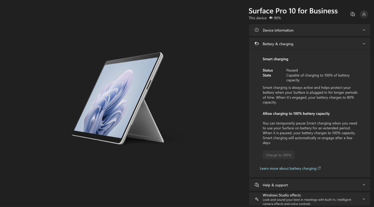
Task: Open the feedback chat icon
Action: tap(353, 14)
